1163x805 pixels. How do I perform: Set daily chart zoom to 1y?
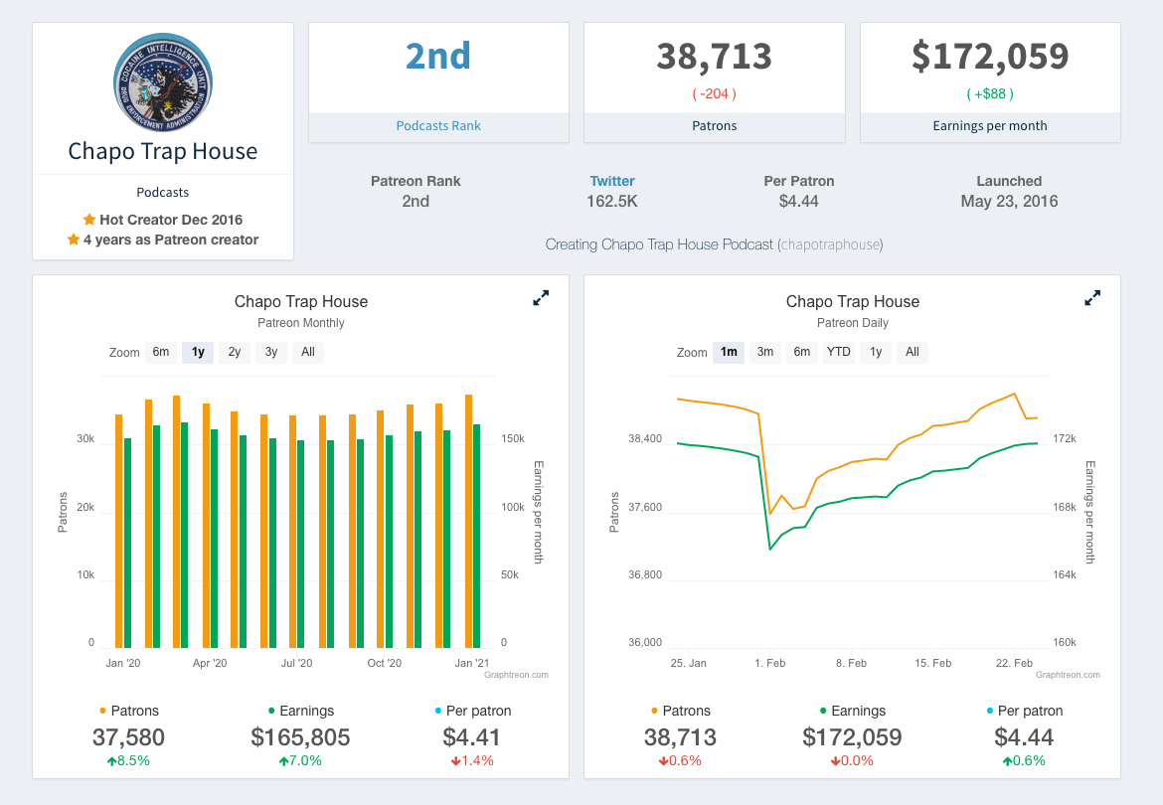coord(876,352)
